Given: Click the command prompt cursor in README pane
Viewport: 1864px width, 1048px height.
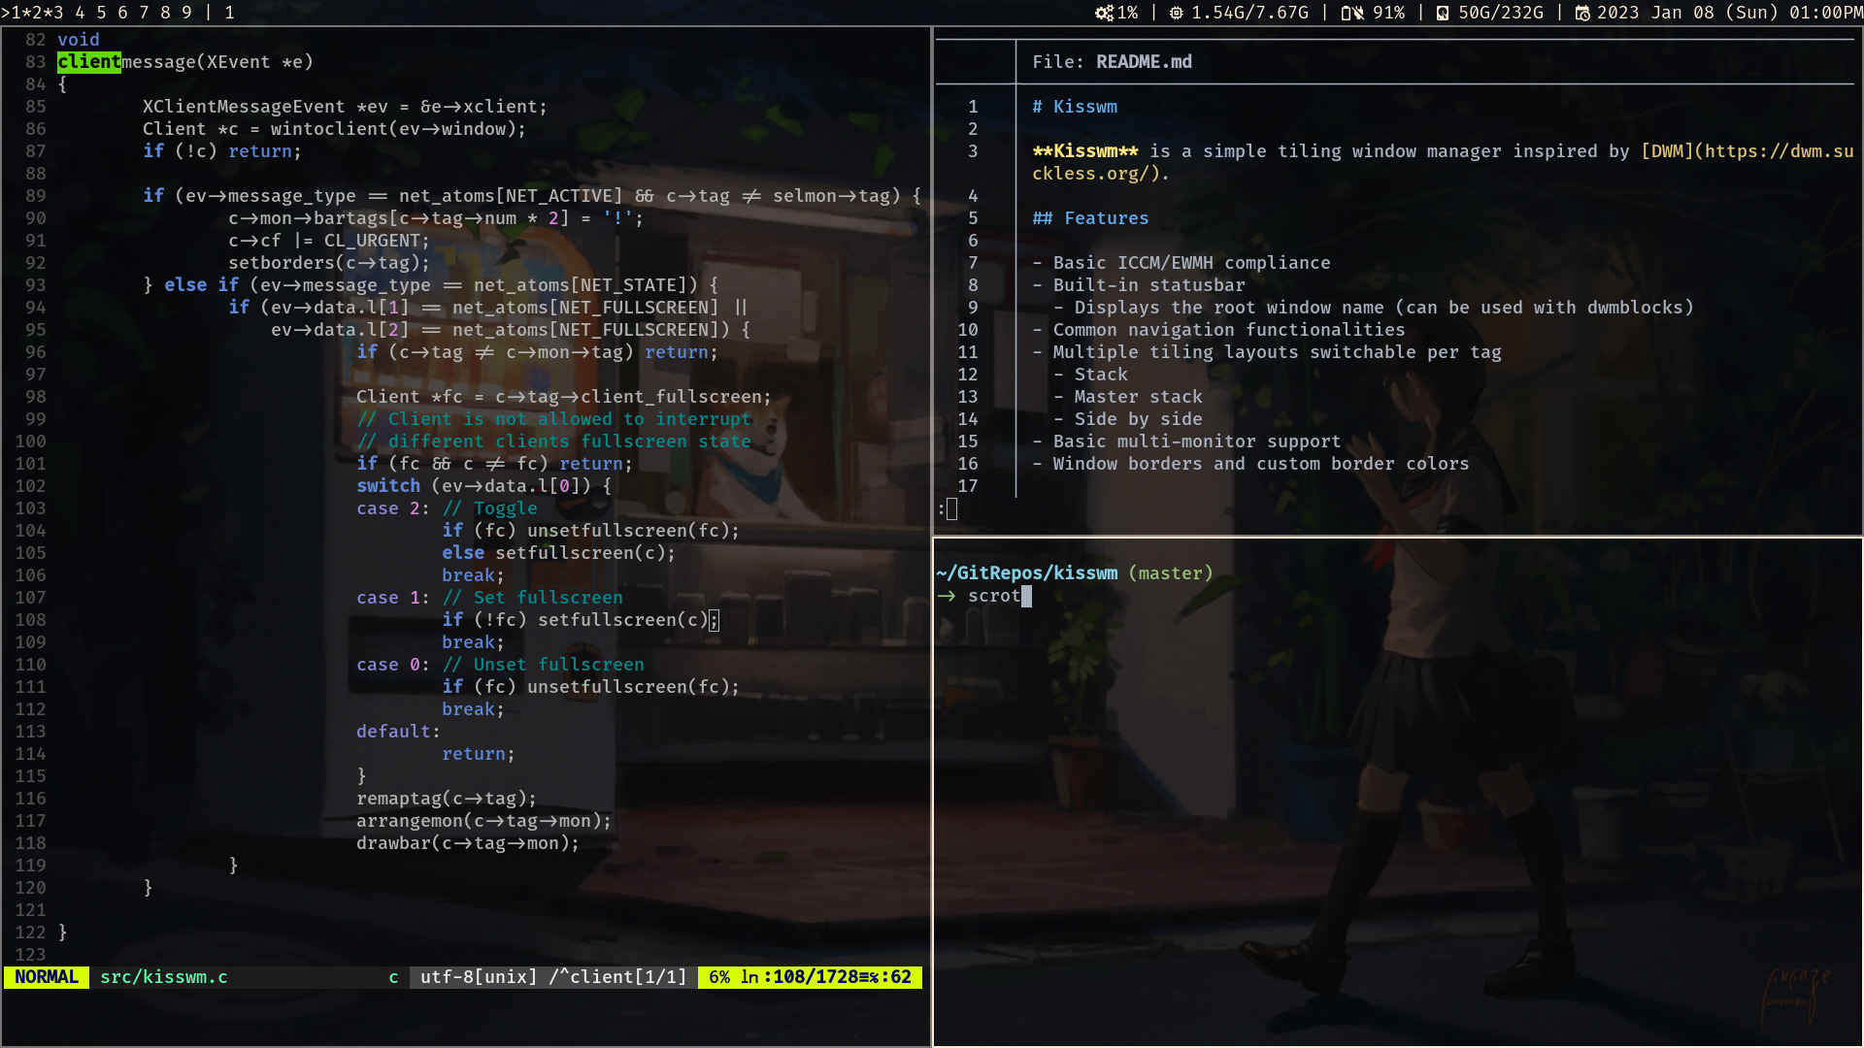Looking at the screenshot, I should (x=951, y=508).
